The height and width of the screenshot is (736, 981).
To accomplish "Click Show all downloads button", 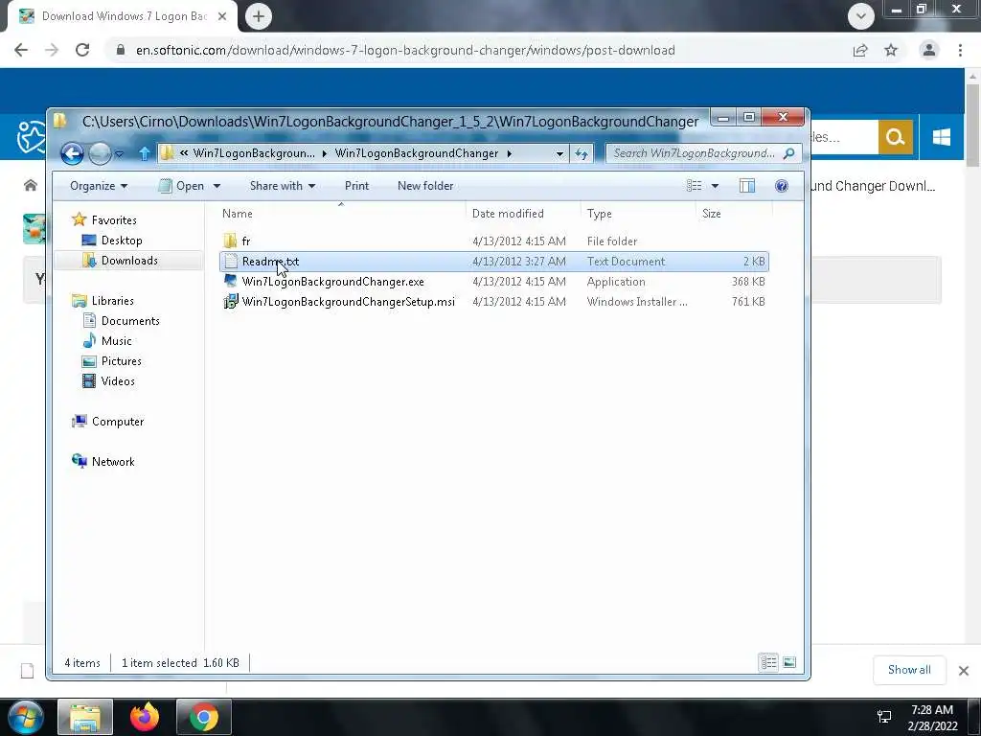I will click(909, 670).
